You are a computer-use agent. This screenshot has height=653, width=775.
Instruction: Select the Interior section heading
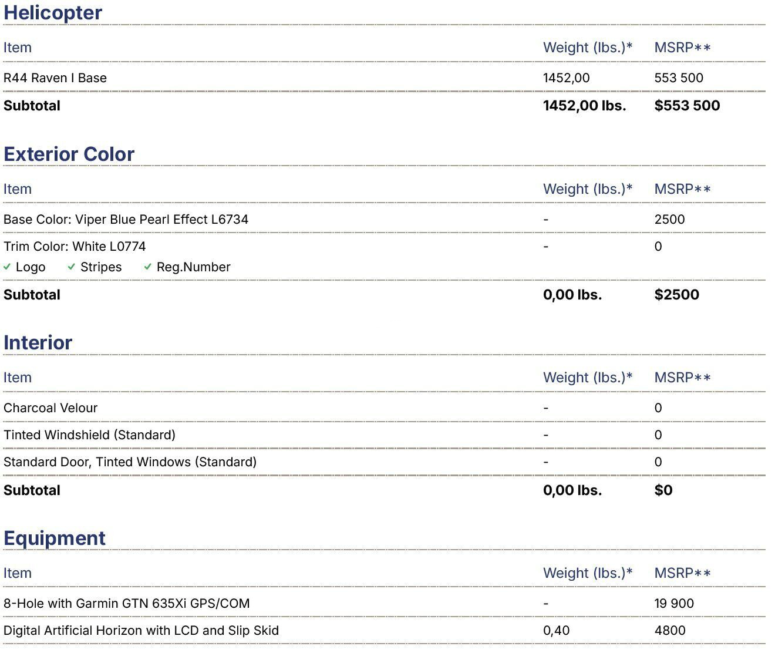point(38,342)
